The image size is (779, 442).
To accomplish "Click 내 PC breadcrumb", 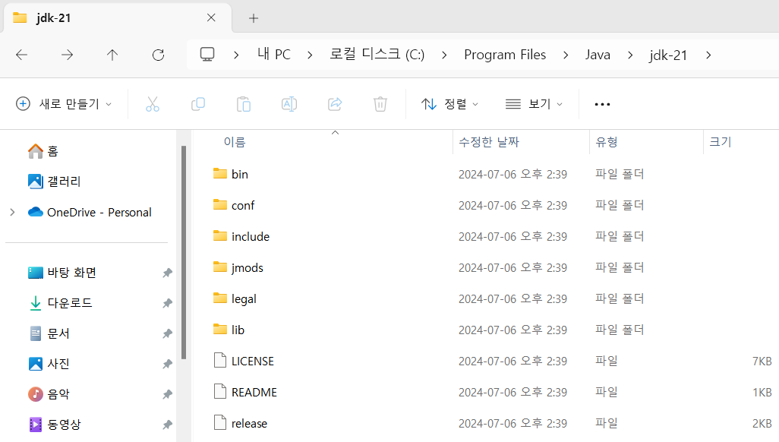I will 274,54.
